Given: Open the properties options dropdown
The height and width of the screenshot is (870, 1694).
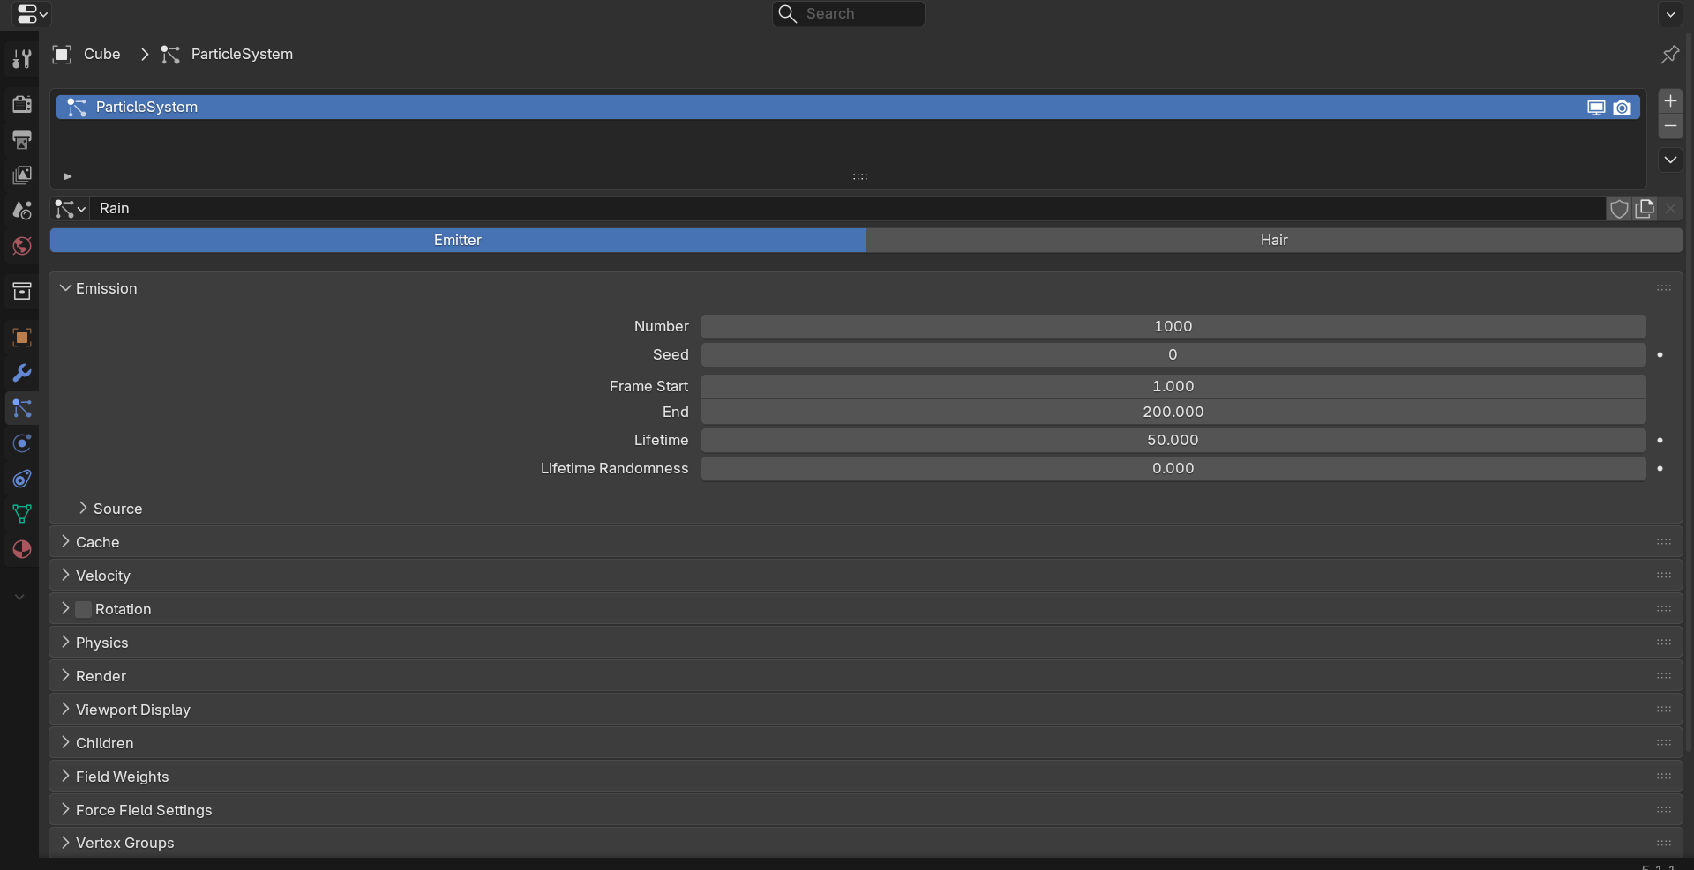Looking at the screenshot, I should pos(1670,14).
